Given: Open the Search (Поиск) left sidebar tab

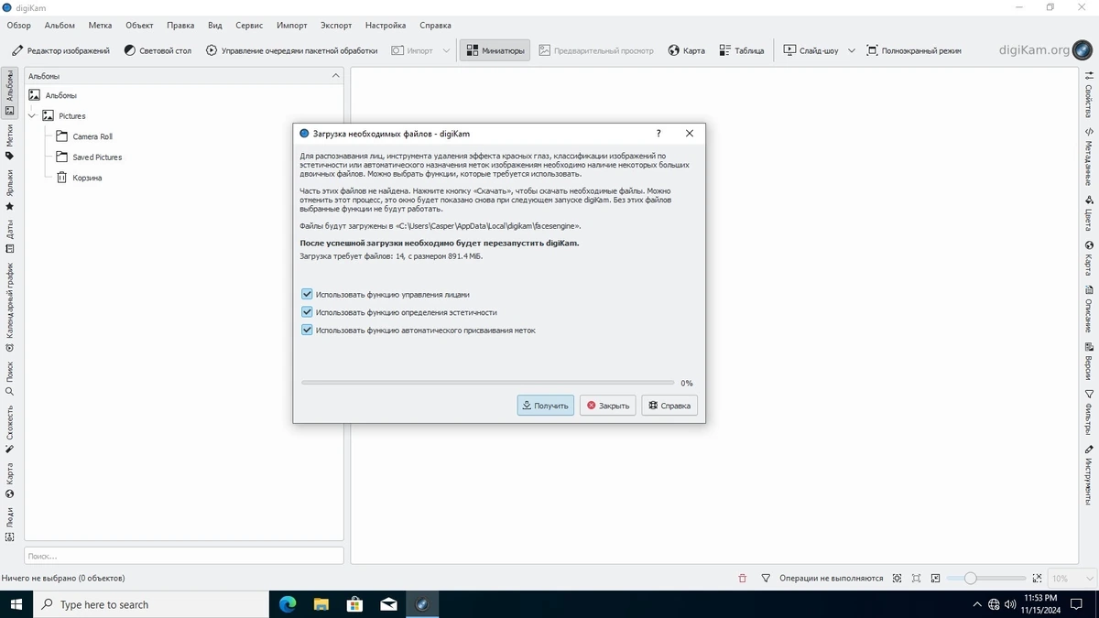Looking at the screenshot, I should [10, 378].
